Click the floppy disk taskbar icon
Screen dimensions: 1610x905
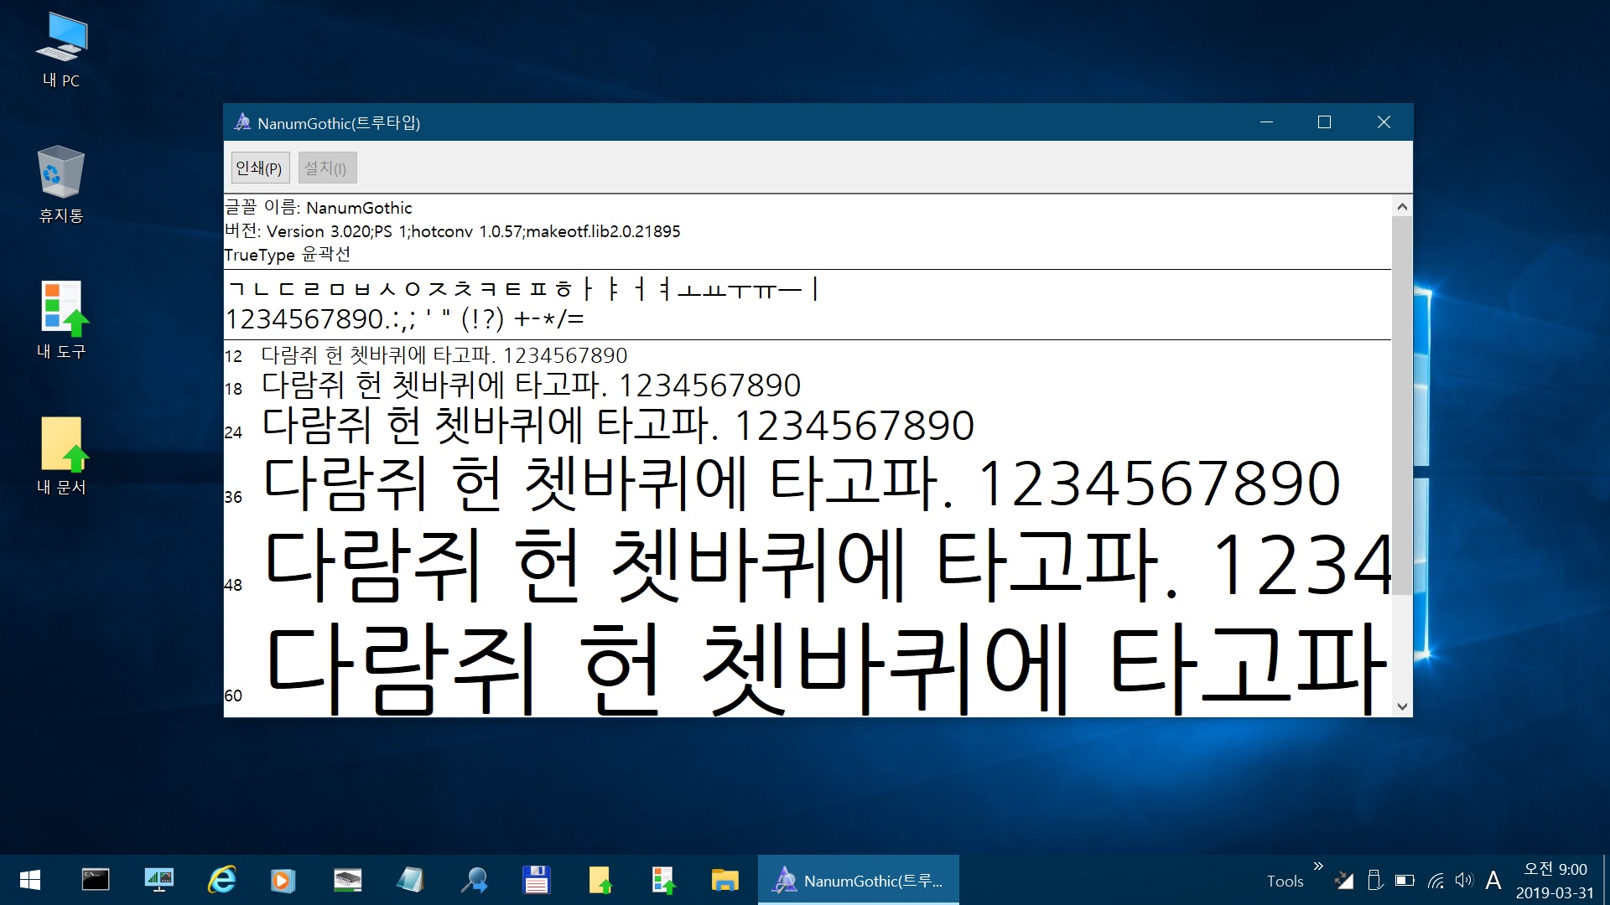[536, 880]
